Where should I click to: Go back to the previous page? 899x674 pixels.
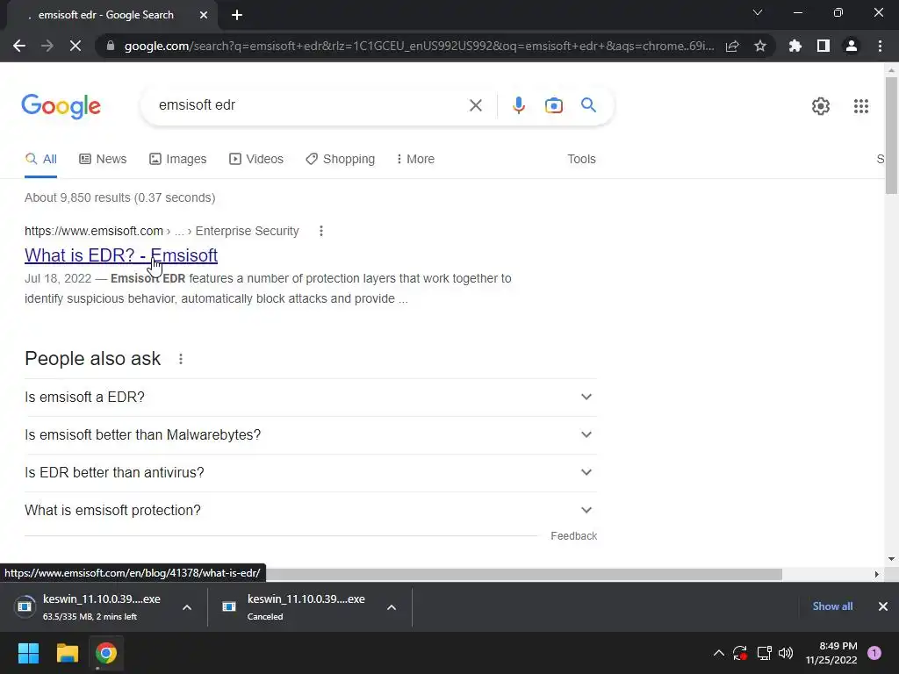19,46
